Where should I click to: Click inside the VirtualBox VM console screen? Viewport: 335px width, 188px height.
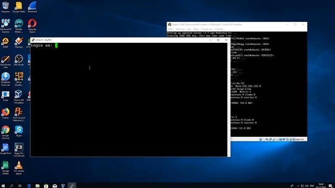(269, 84)
